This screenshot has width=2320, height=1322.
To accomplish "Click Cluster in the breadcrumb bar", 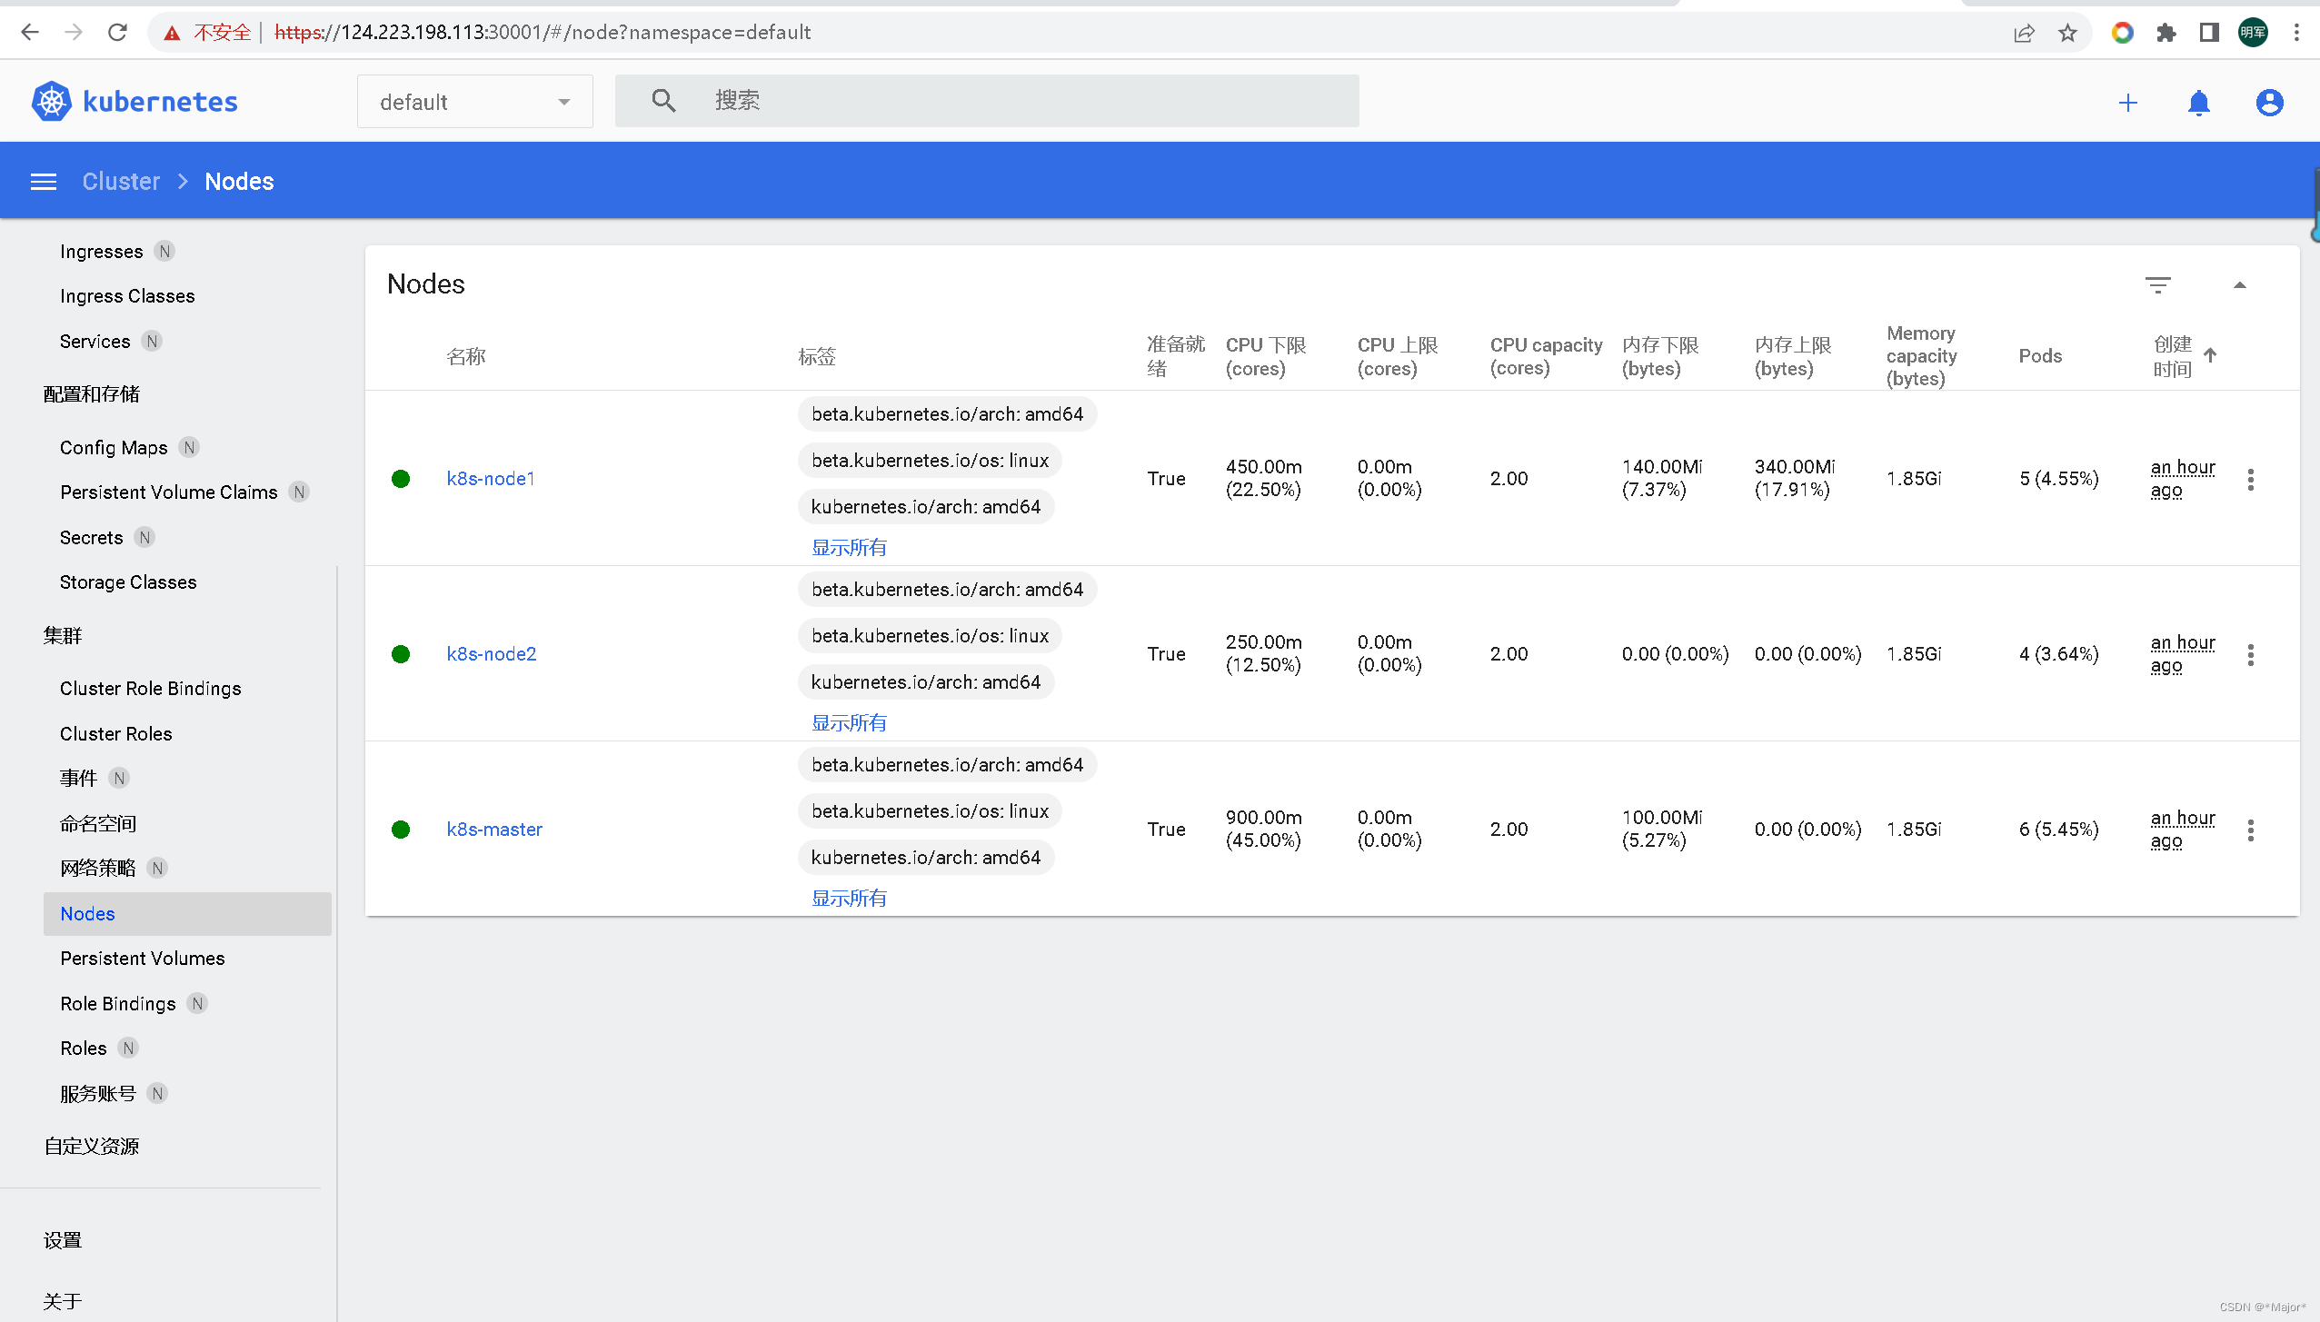I will [120, 181].
